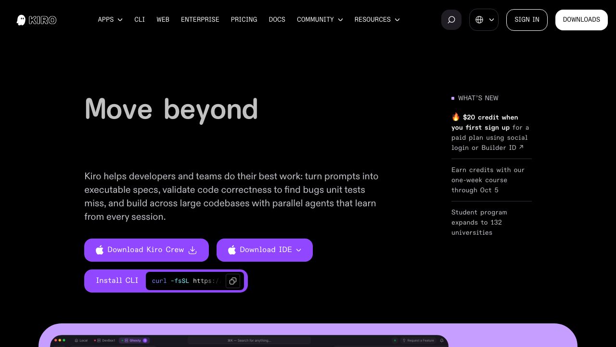Open the CLI page
The height and width of the screenshot is (347, 616).
(140, 20)
